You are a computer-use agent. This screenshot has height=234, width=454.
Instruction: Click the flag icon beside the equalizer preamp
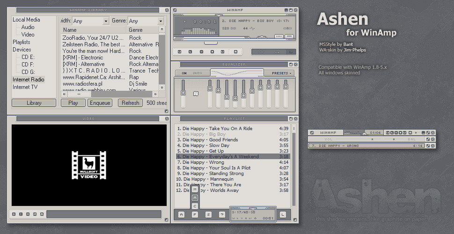pyautogui.click(x=196, y=94)
